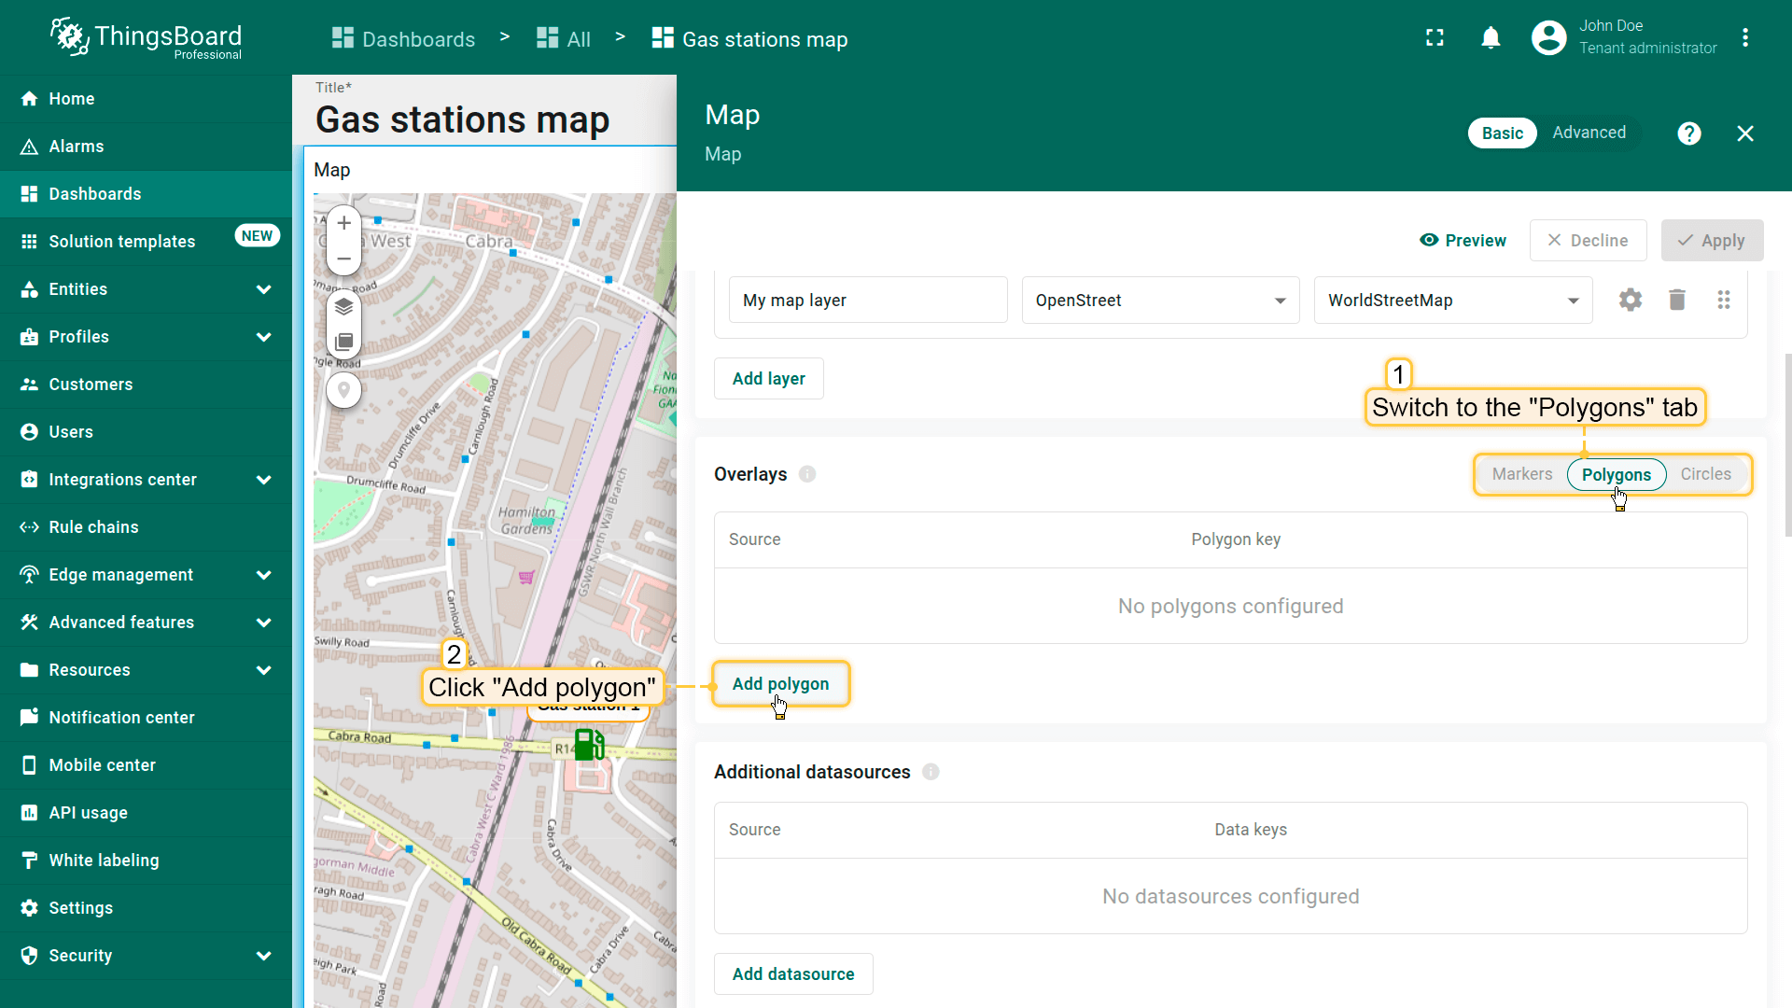Screen dimensions: 1792x1008
Task: Click Add datasource button
Action: [792, 974]
